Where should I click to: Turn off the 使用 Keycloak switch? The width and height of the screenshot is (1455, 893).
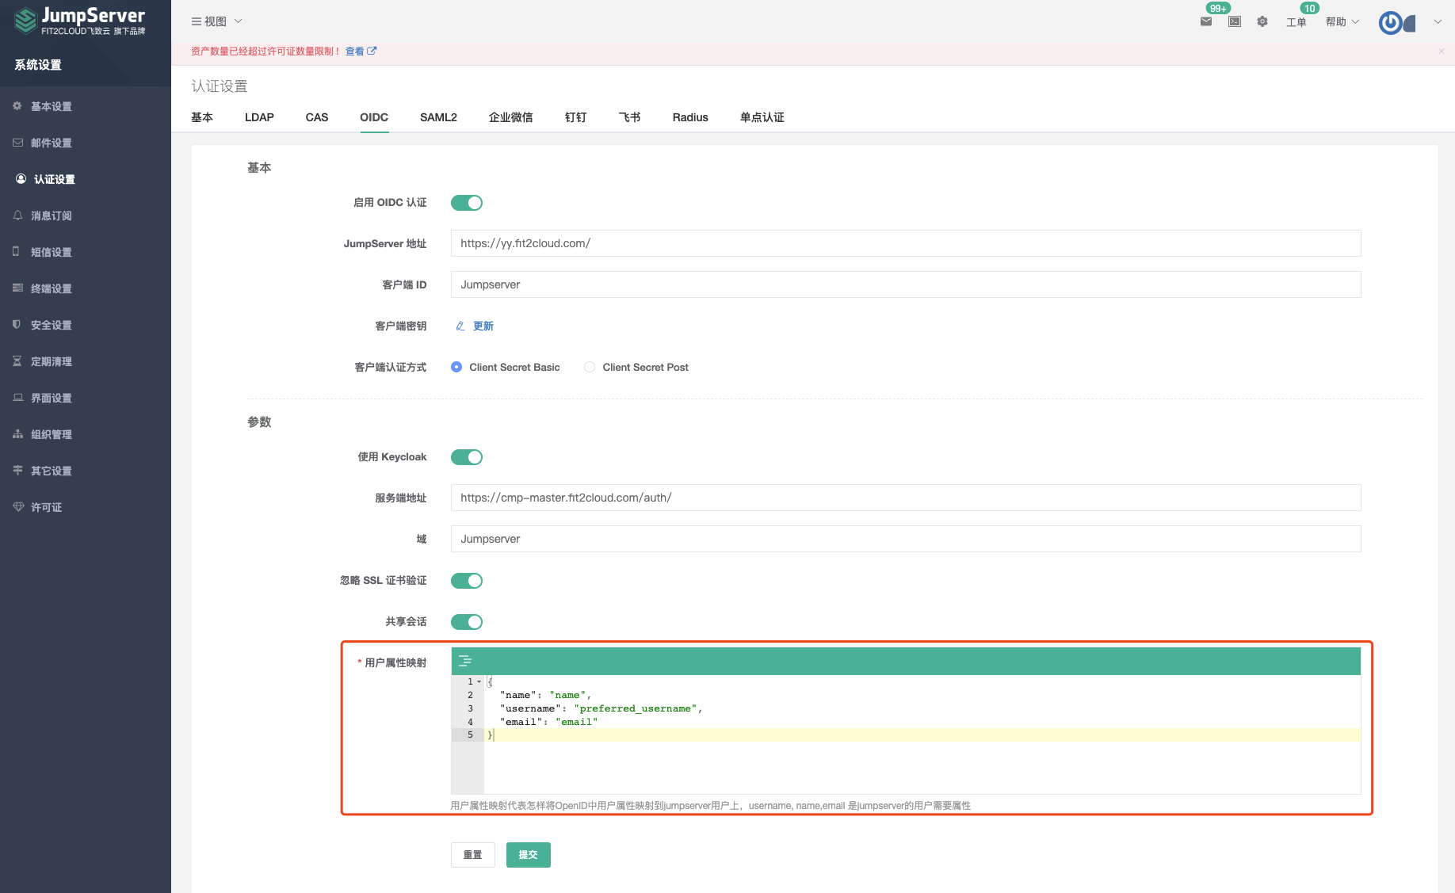click(x=467, y=457)
